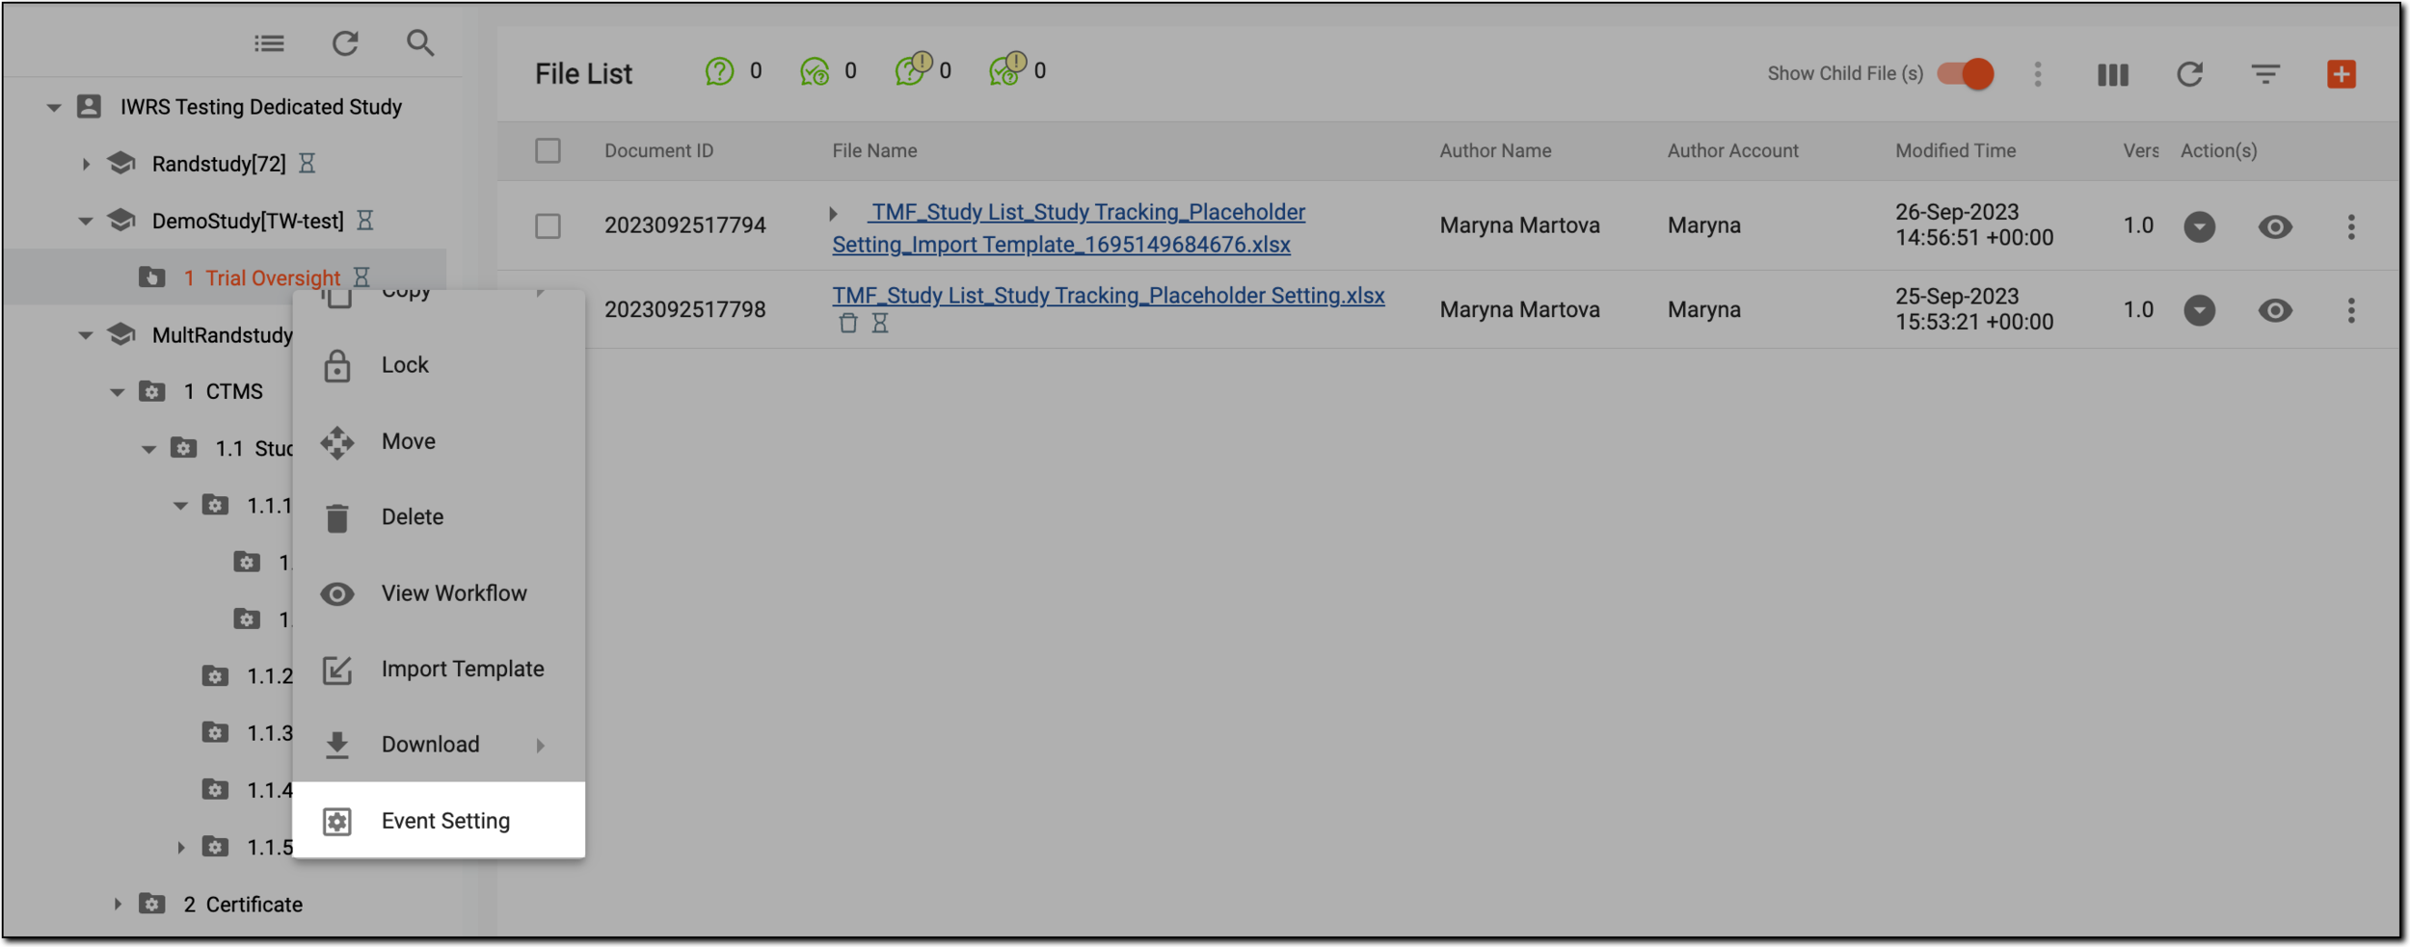Click the fourth comment warning status icon
Screen dimensions: 2410x947
tap(1007, 69)
